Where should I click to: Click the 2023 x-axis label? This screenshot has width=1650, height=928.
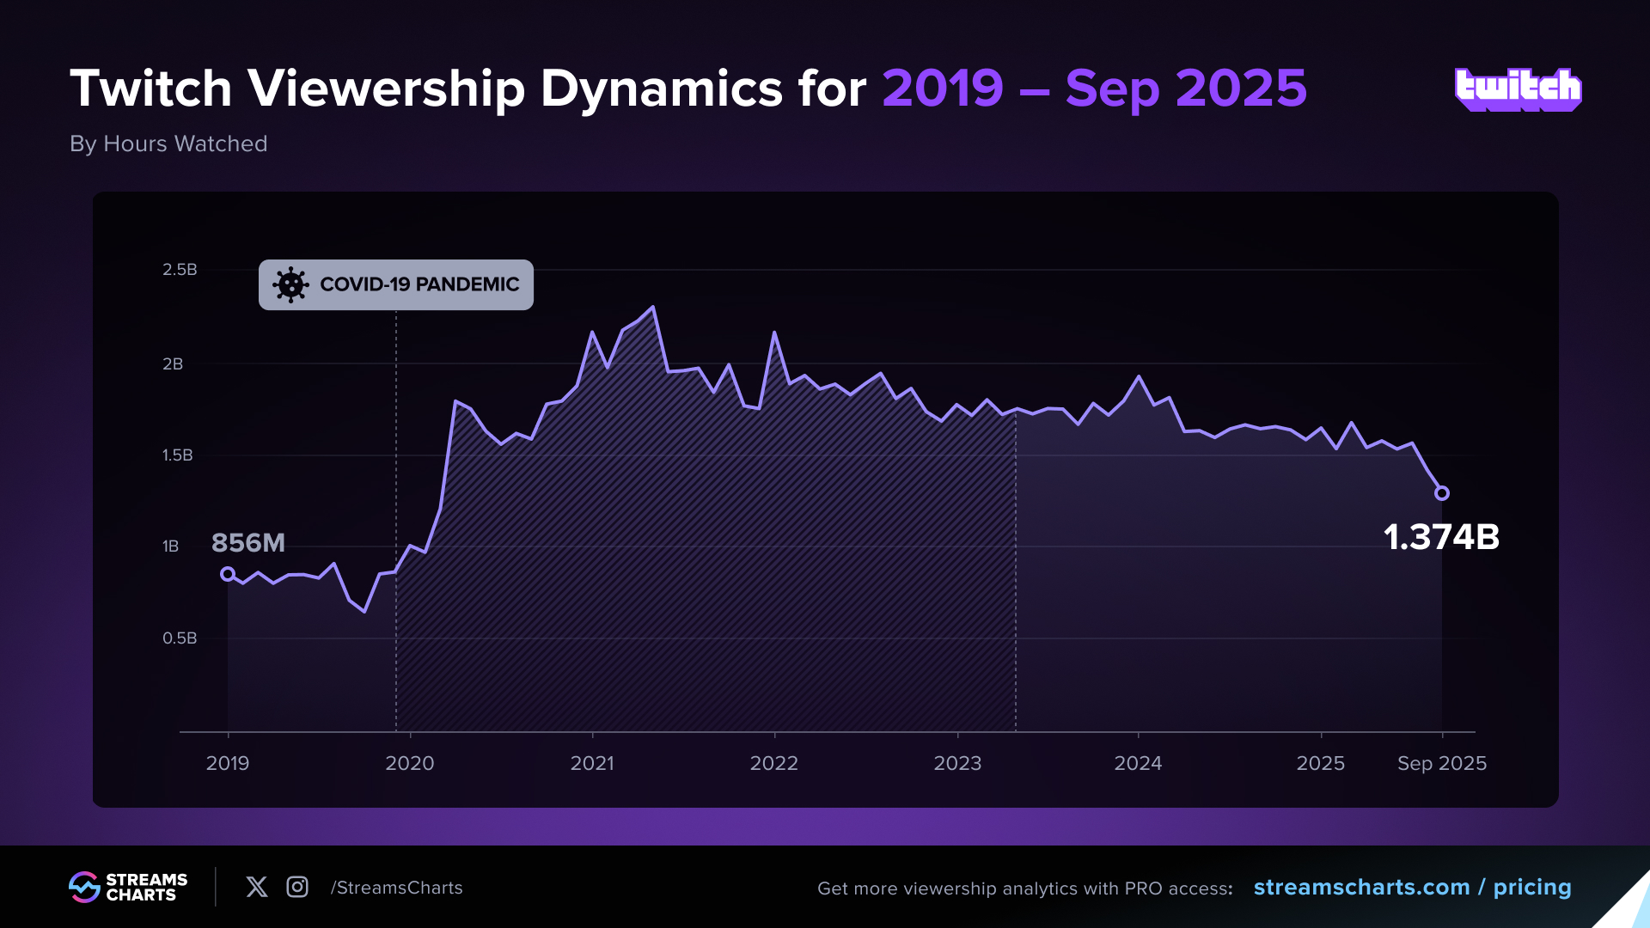957,763
